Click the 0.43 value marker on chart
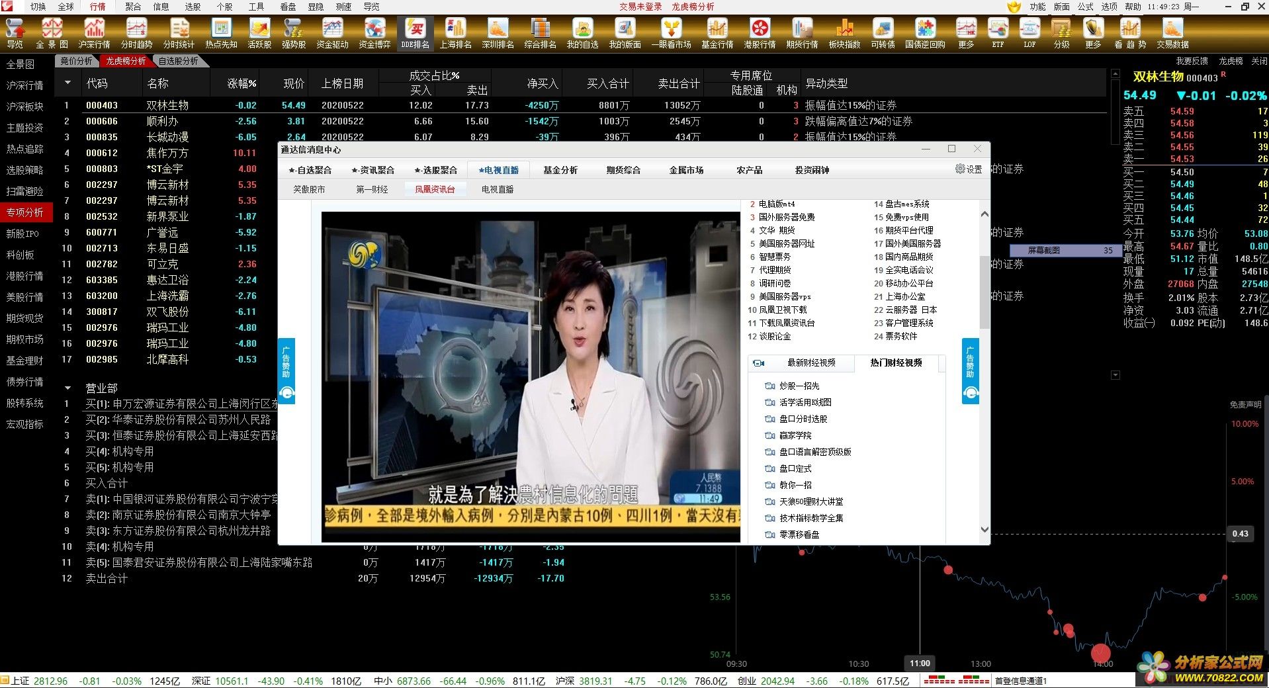This screenshot has width=1269, height=688. coord(1240,533)
